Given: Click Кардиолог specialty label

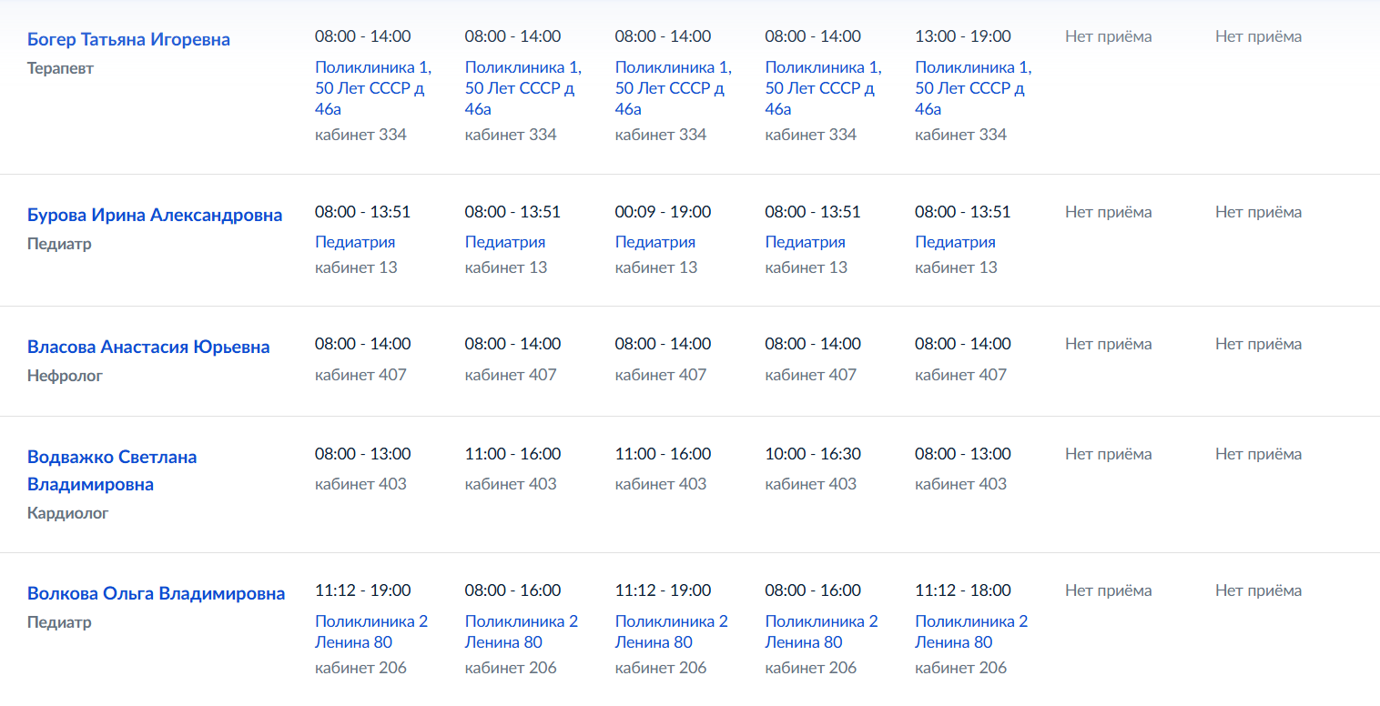Looking at the screenshot, I should (x=67, y=513).
